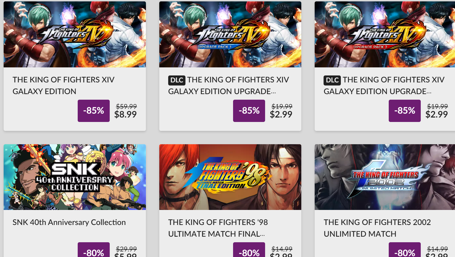Click the crossed-out $59.99 original price
This screenshot has width=455, height=257.
[x=126, y=106]
